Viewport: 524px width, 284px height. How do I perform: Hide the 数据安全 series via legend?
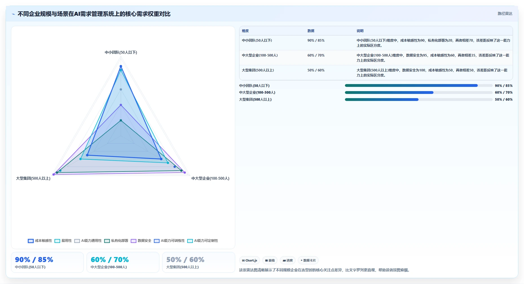pyautogui.click(x=141, y=241)
